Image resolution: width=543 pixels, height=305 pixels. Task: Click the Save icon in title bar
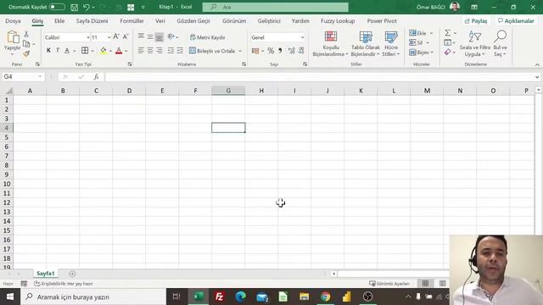click(74, 7)
